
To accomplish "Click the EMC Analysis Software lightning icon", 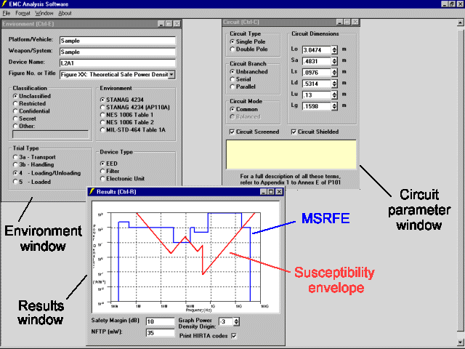I will 4,4.
